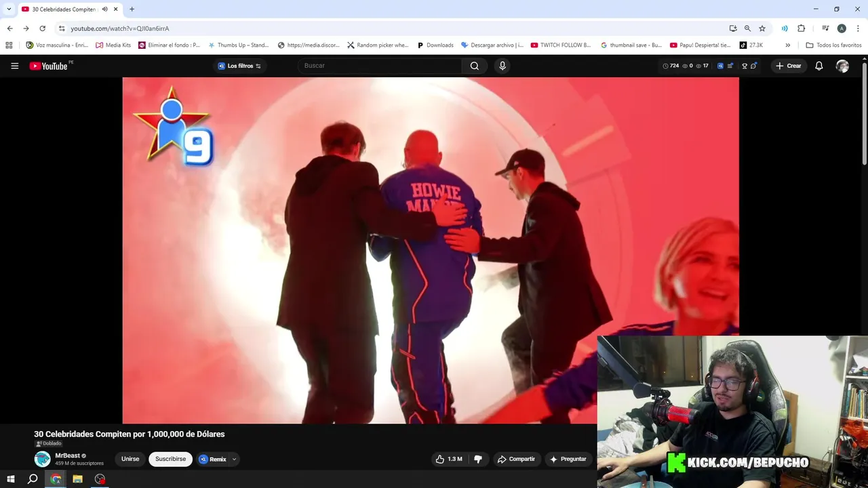Open Chrome three-dot menu
Image resolution: width=868 pixels, height=488 pixels.
pos(858,28)
